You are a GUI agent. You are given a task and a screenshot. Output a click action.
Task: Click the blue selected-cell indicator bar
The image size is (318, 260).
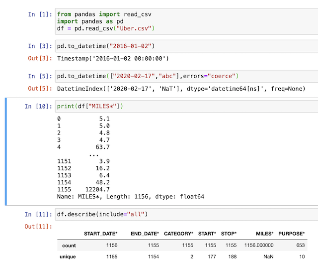(6, 151)
